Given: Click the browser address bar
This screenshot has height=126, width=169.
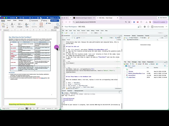Looking at the screenshot, I should [99, 22].
